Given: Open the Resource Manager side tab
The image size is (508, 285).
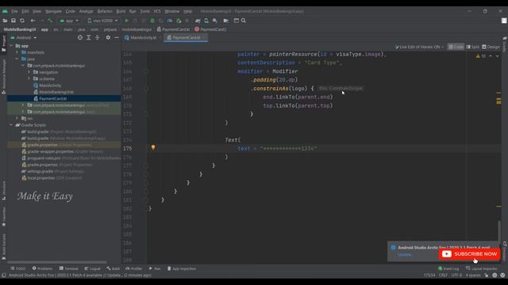Looking at the screenshot, I should [x=3, y=76].
